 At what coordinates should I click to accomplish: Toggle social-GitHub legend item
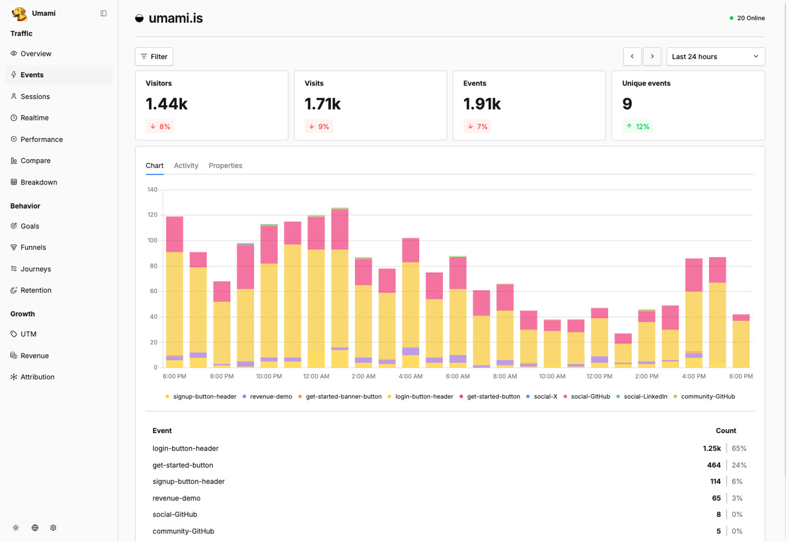[587, 396]
